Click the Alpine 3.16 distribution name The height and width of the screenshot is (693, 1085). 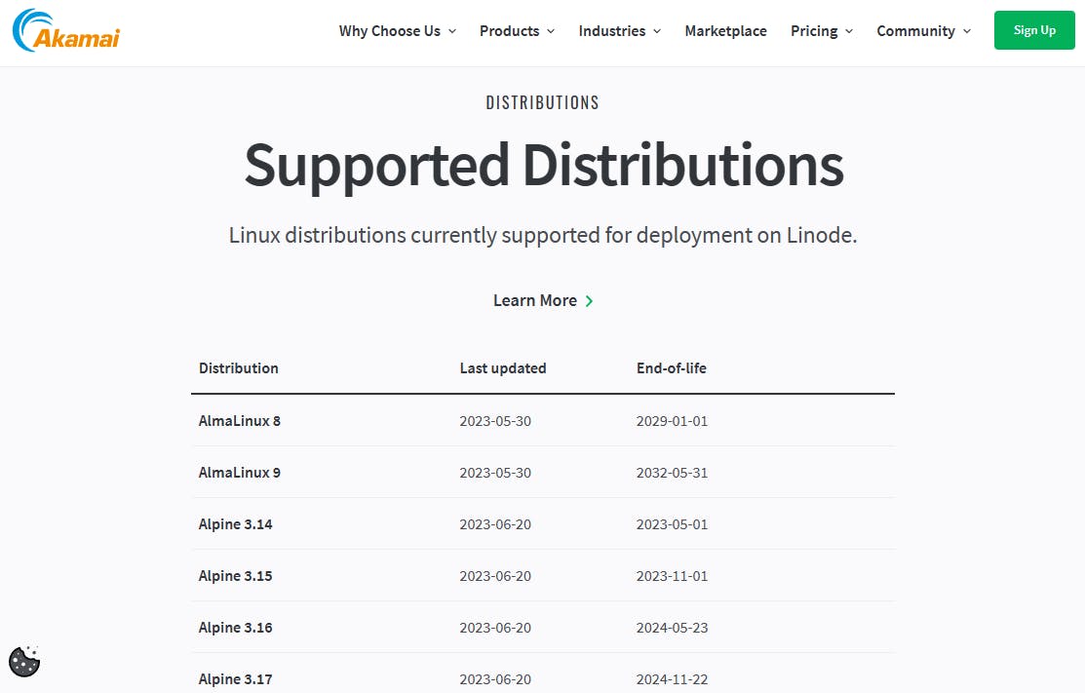pyautogui.click(x=236, y=628)
